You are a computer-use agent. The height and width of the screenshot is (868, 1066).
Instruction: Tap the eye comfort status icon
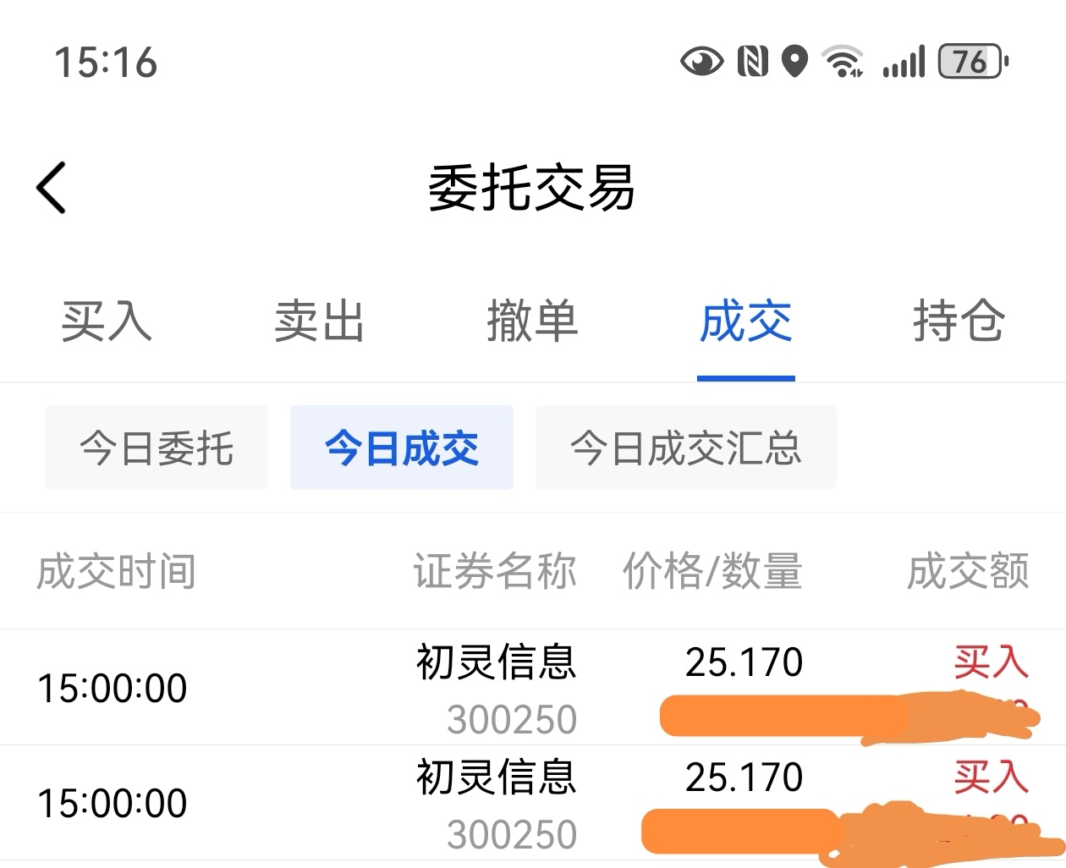pos(701,62)
